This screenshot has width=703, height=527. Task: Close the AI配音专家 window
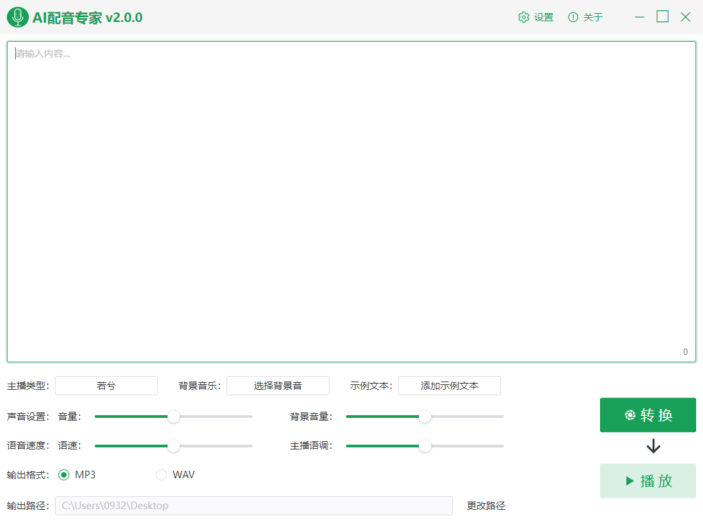pos(685,17)
